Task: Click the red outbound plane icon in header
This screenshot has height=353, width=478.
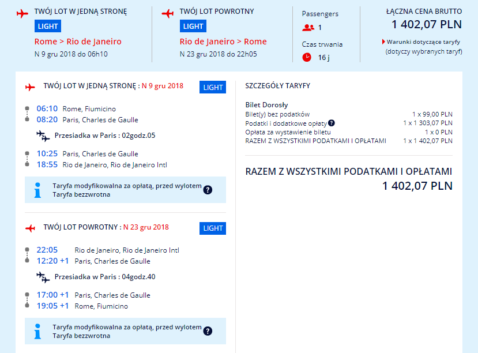Action: 22,14
